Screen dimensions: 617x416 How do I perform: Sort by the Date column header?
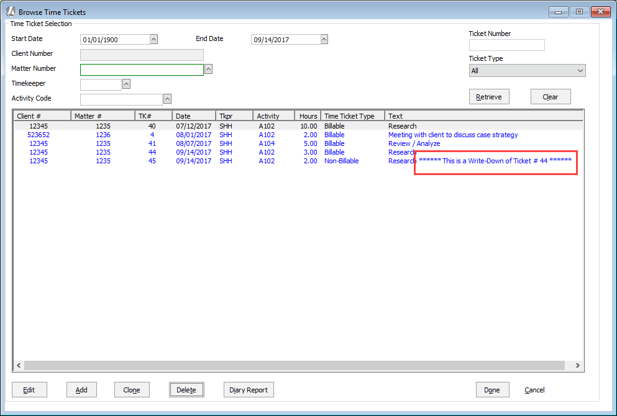[194, 116]
